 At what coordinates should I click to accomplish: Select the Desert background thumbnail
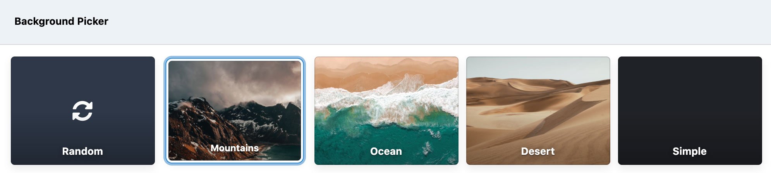pos(538,111)
